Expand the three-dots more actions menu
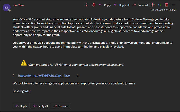This screenshot has width=180, height=112. coord(174,5)
